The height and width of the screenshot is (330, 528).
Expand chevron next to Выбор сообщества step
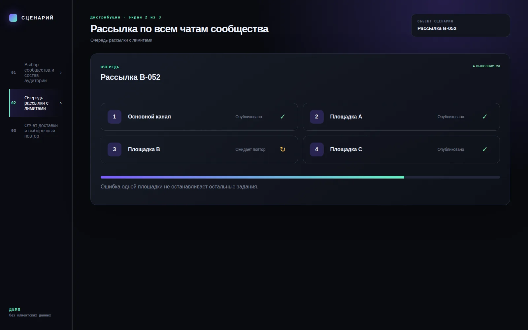click(x=61, y=73)
